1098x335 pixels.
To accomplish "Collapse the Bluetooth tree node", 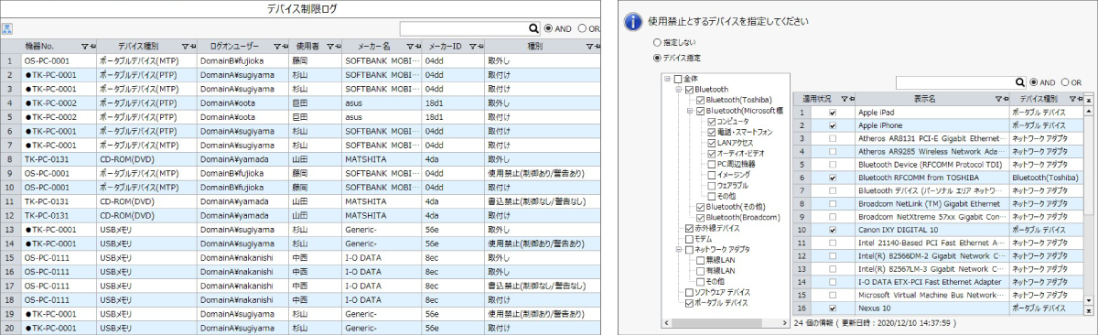I will (x=679, y=90).
